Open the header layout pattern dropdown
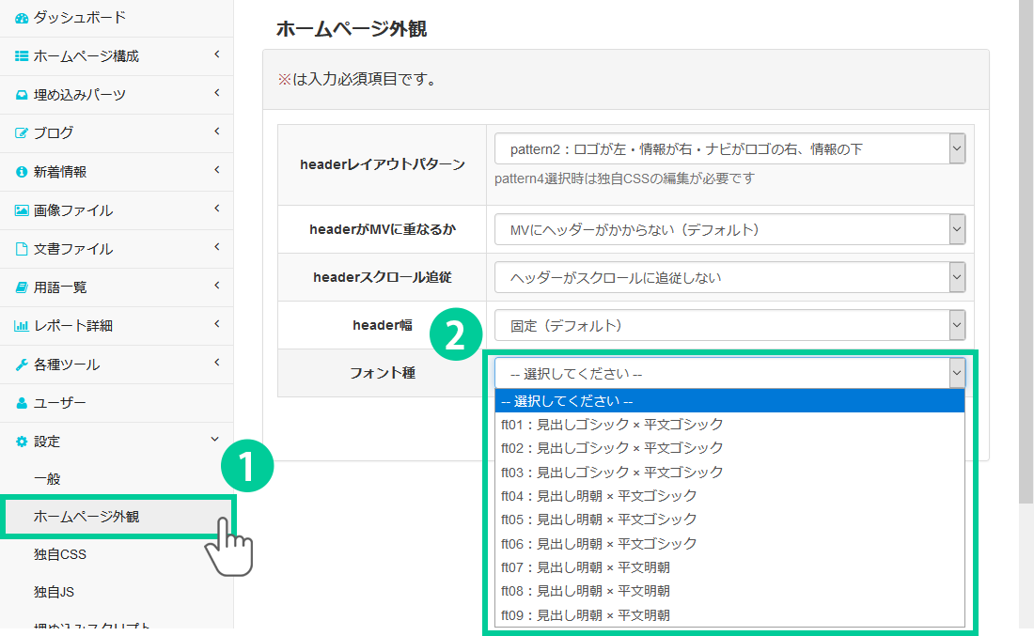This screenshot has width=1034, height=636. point(729,148)
